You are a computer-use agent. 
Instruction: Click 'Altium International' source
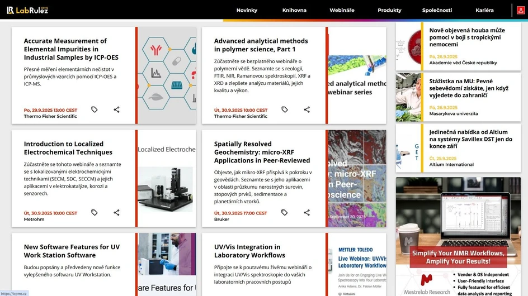click(451, 165)
